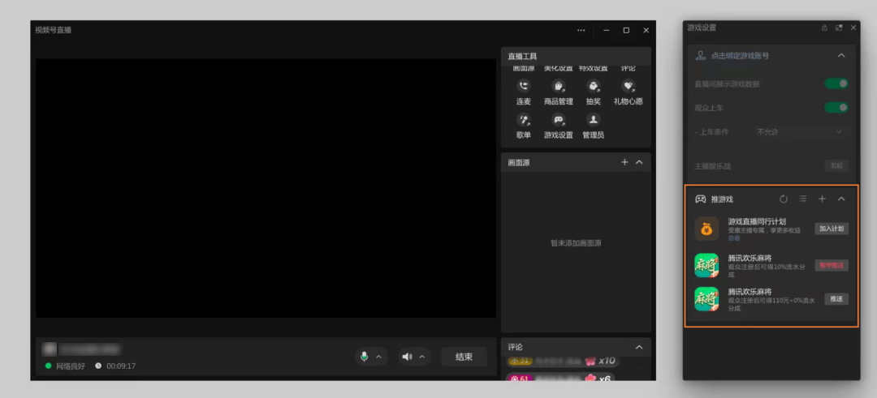Collapse the 评论 comments panel
Screen dimensions: 877x398
(x=638, y=348)
